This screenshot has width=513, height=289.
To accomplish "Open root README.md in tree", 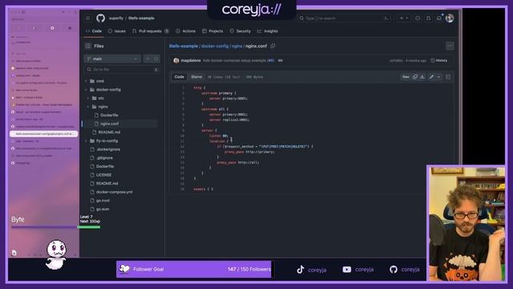I will pos(107,183).
